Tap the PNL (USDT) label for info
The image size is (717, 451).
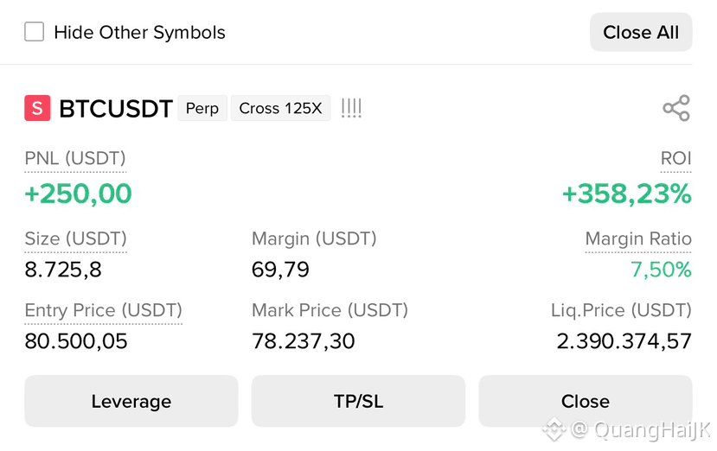75,159
